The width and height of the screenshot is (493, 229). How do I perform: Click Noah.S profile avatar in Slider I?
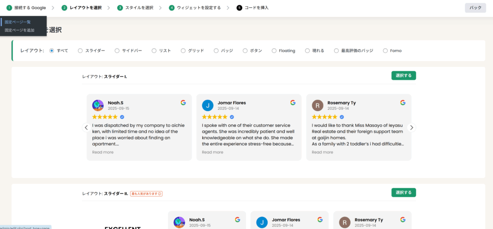pos(98,105)
